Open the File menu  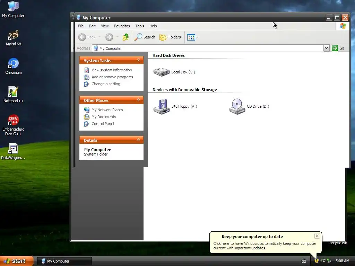click(x=81, y=26)
